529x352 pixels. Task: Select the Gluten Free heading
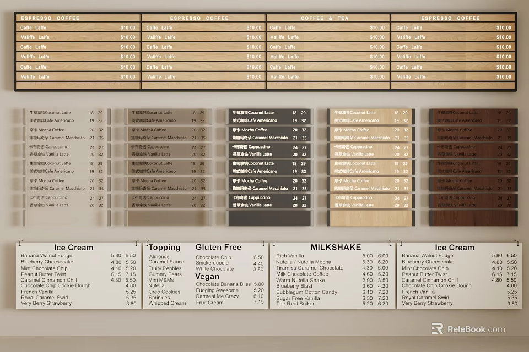tap(218, 248)
